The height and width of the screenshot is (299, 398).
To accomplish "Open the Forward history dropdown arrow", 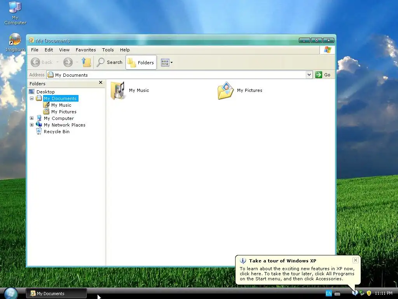I will pos(77,62).
